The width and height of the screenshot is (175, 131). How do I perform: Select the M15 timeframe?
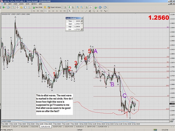tap(42, 11)
